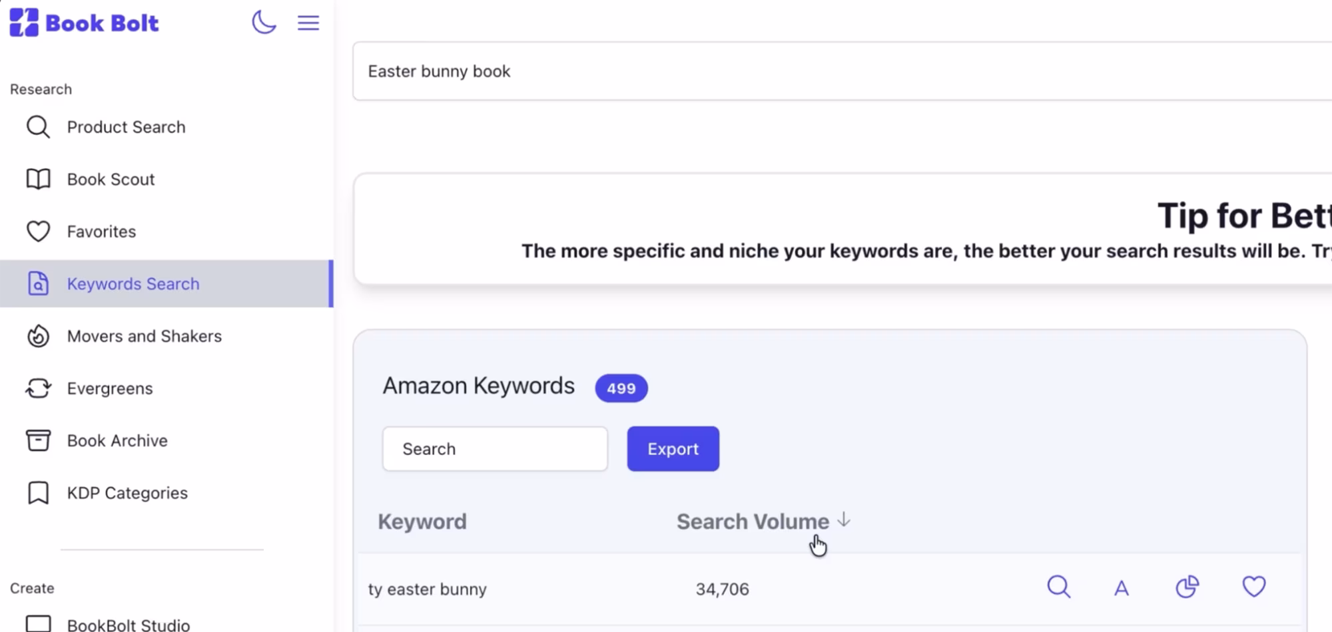
Task: Open Book Scout from the Research menu
Action: [111, 178]
